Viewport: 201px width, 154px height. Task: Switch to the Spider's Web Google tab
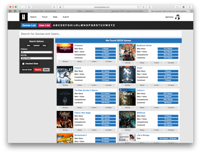[x=44, y=11]
